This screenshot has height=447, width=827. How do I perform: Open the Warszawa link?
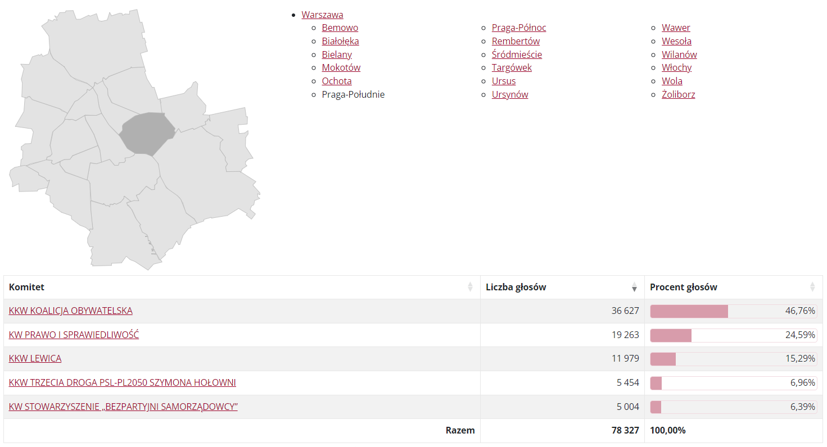pyautogui.click(x=322, y=15)
